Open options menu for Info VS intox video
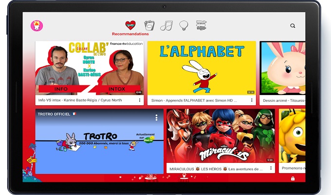Image resolution: width=331 pixels, height=195 pixels. click(140, 100)
